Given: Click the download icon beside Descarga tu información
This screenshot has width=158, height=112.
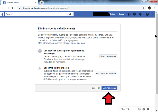Looking at the screenshot, I should 40,68.
